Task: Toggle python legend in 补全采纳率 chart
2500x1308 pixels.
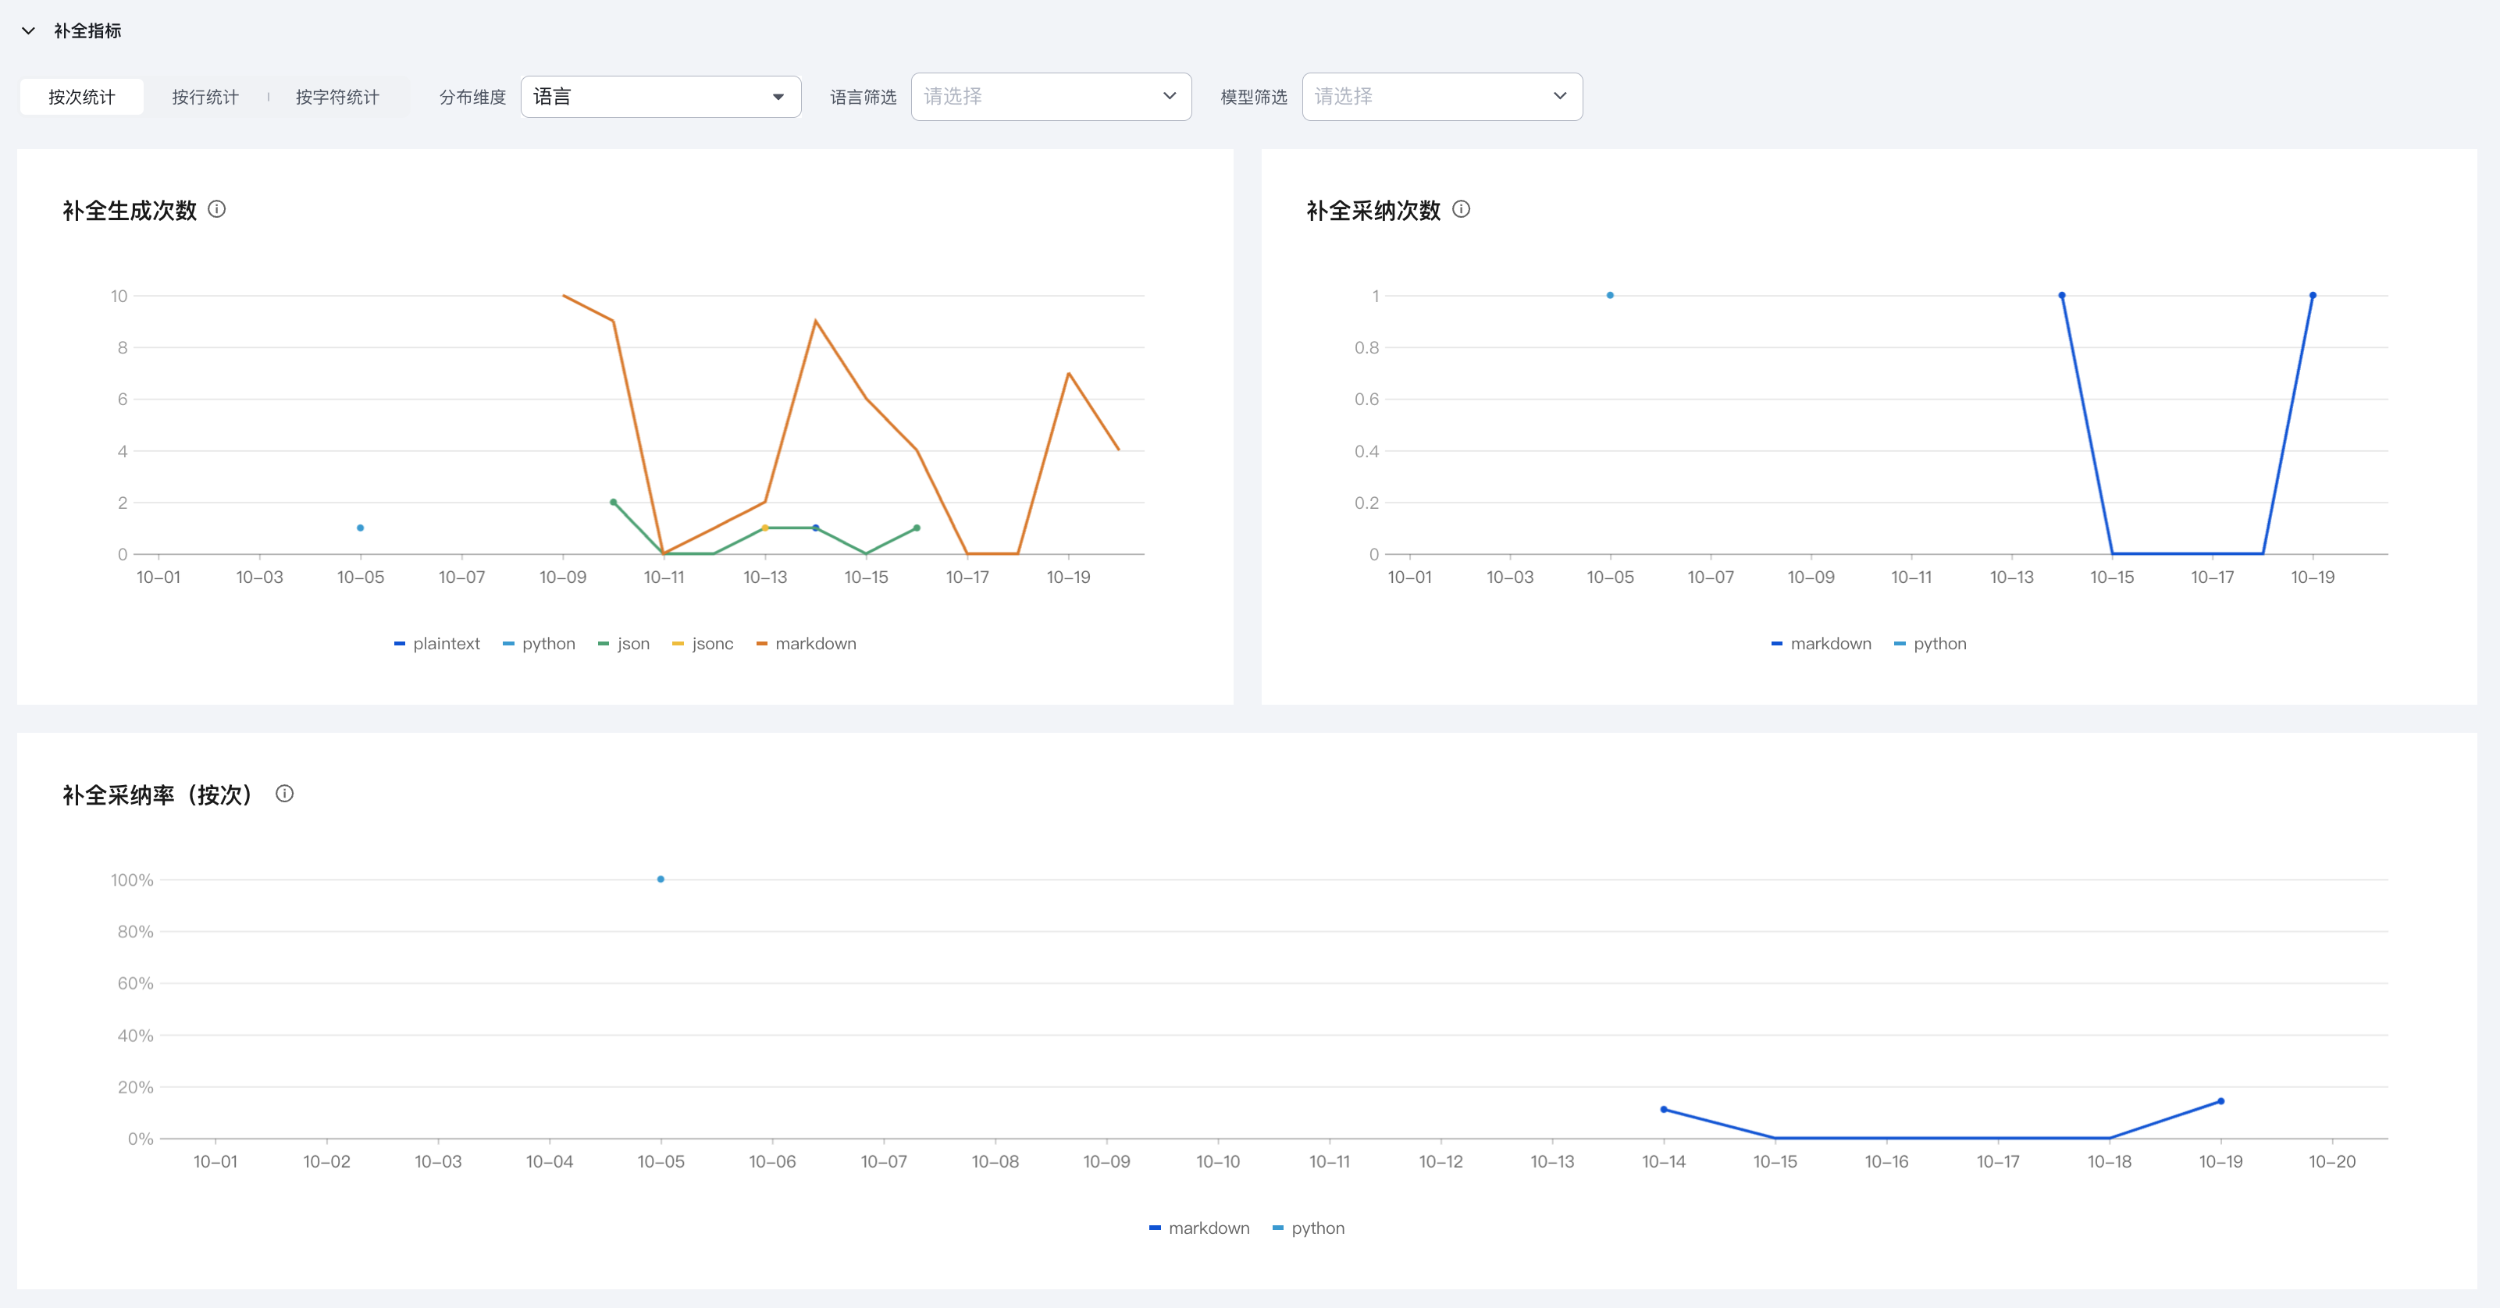Action: (x=1307, y=1228)
